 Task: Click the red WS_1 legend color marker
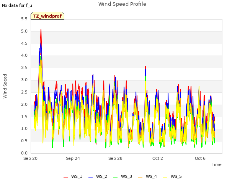coord(65,177)
